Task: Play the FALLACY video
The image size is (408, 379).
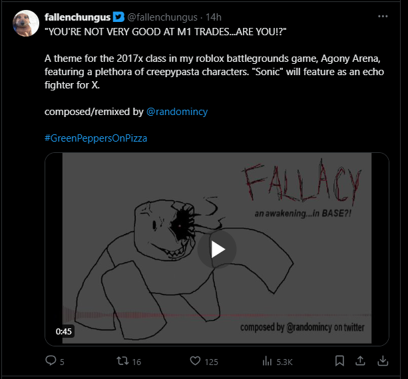Action: click(217, 249)
